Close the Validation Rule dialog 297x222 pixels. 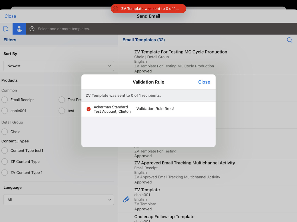coord(204,82)
